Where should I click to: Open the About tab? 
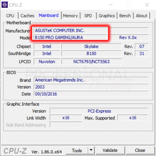(x=141, y=16)
